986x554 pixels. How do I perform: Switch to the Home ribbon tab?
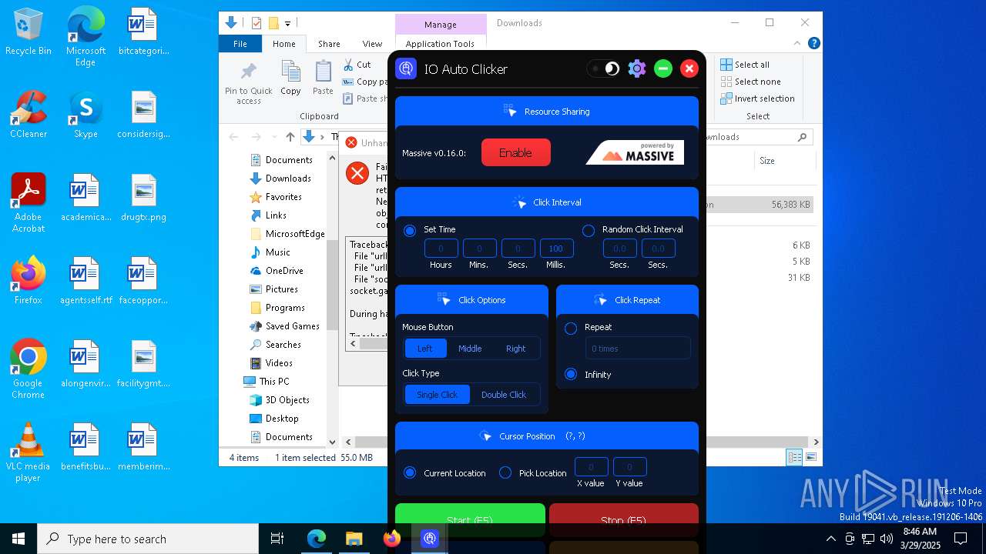click(284, 44)
